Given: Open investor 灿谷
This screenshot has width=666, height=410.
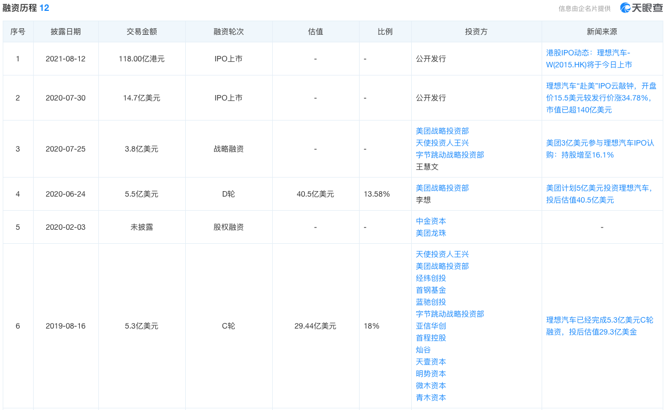Looking at the screenshot, I should [423, 350].
